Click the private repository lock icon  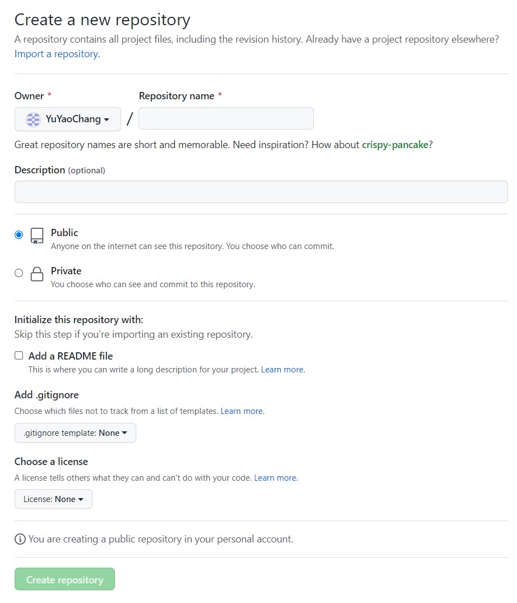click(37, 274)
